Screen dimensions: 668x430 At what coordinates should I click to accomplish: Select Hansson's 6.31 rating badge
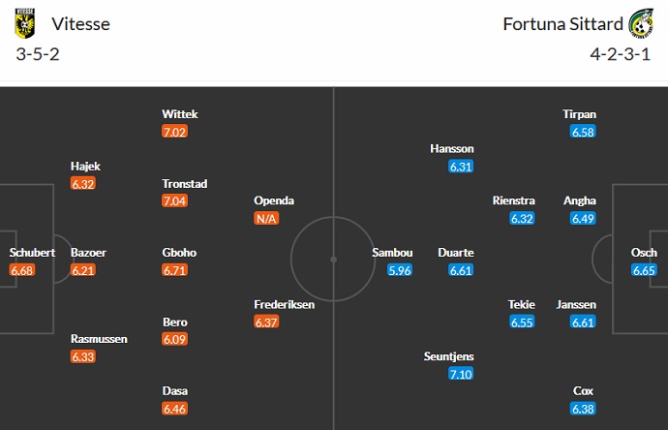click(461, 167)
